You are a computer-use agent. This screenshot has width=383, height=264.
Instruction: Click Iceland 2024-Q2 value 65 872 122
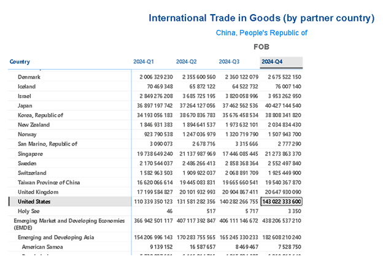[203, 87]
